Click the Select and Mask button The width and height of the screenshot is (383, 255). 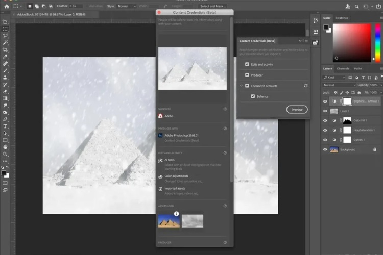(213, 6)
